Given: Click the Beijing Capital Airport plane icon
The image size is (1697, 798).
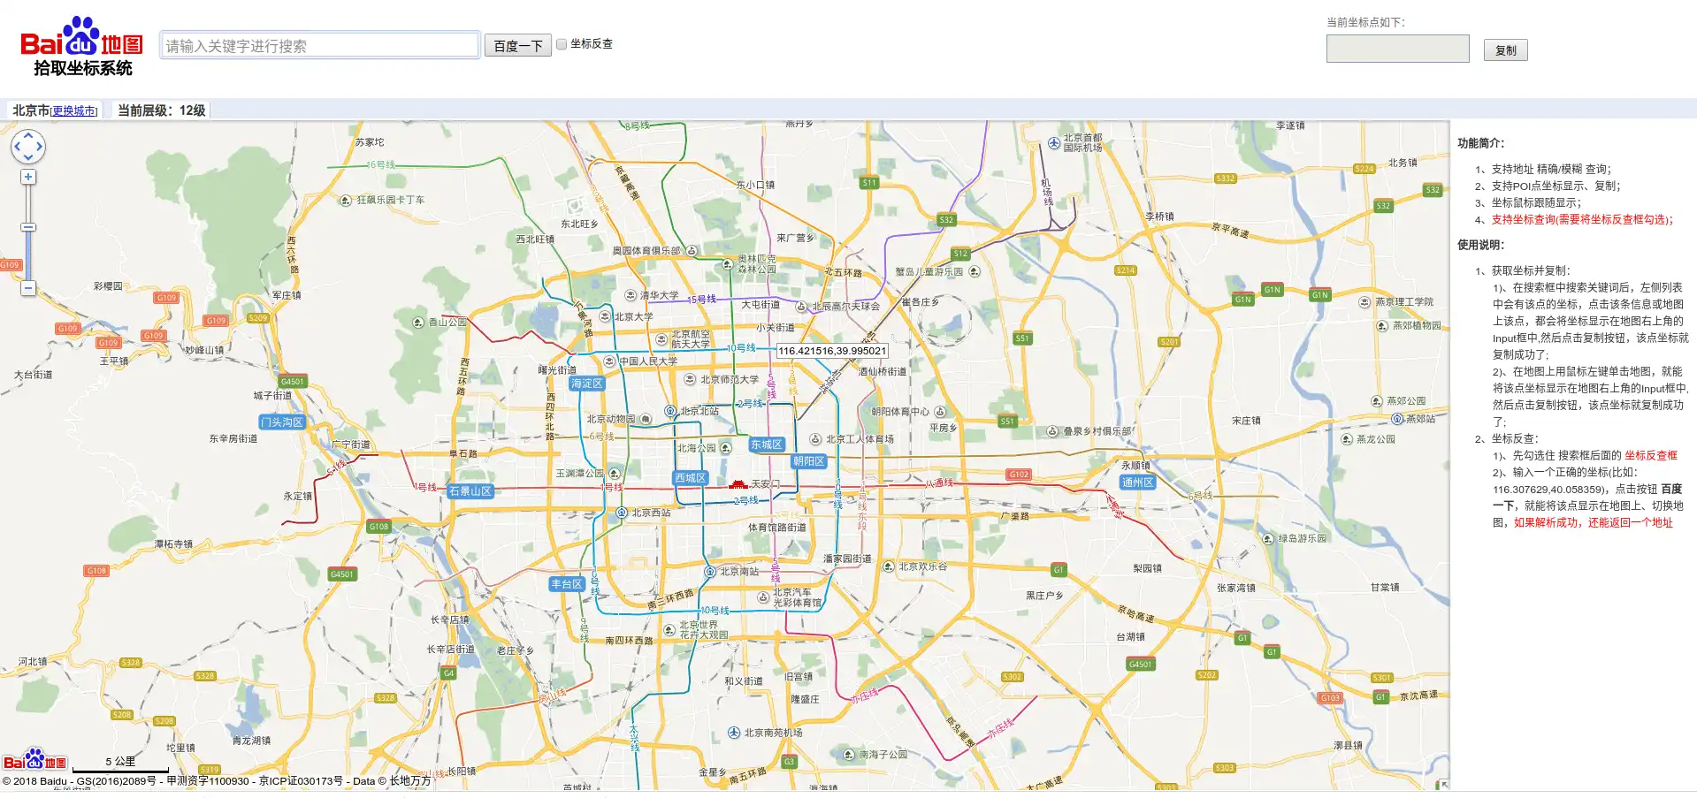Looking at the screenshot, I should (1054, 143).
